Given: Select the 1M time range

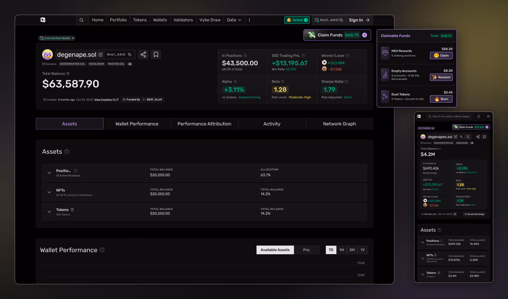Looking at the screenshot, I should [x=341, y=250].
